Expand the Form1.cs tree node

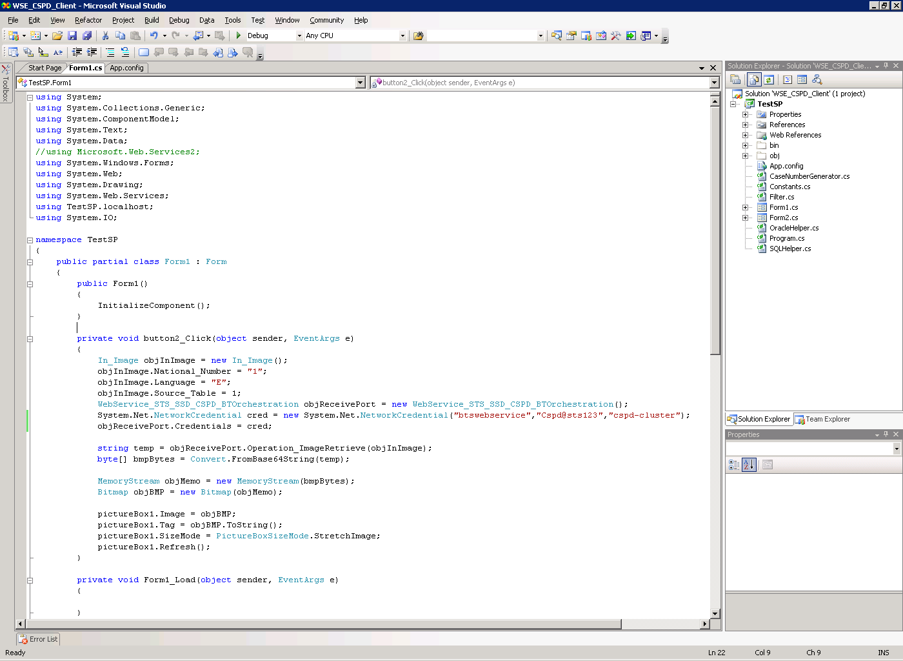click(x=745, y=207)
